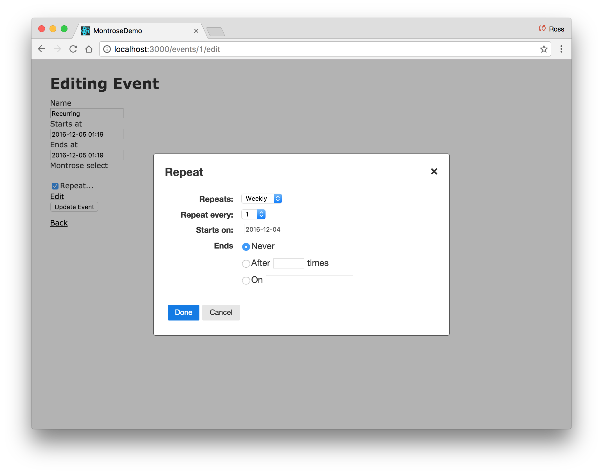
Task: Click the browser back arrow
Action: pyautogui.click(x=42, y=49)
